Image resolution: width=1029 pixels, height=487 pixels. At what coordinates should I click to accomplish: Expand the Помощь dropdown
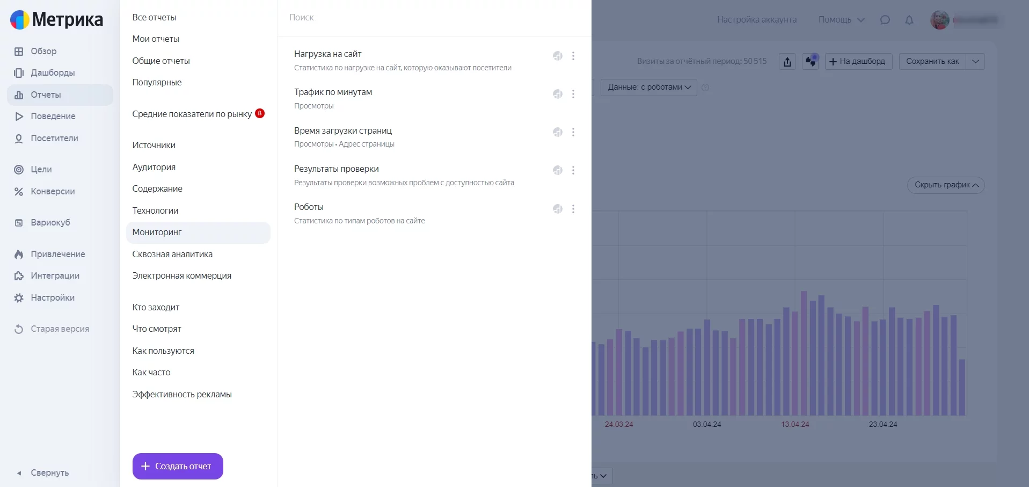coord(841,20)
